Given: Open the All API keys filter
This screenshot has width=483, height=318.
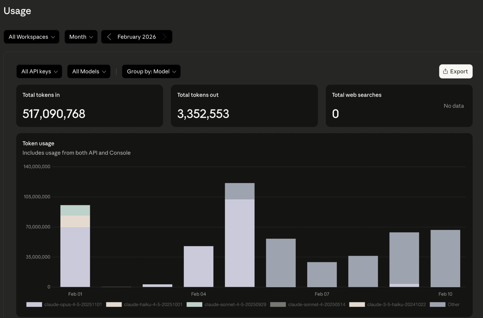Looking at the screenshot, I should point(39,71).
